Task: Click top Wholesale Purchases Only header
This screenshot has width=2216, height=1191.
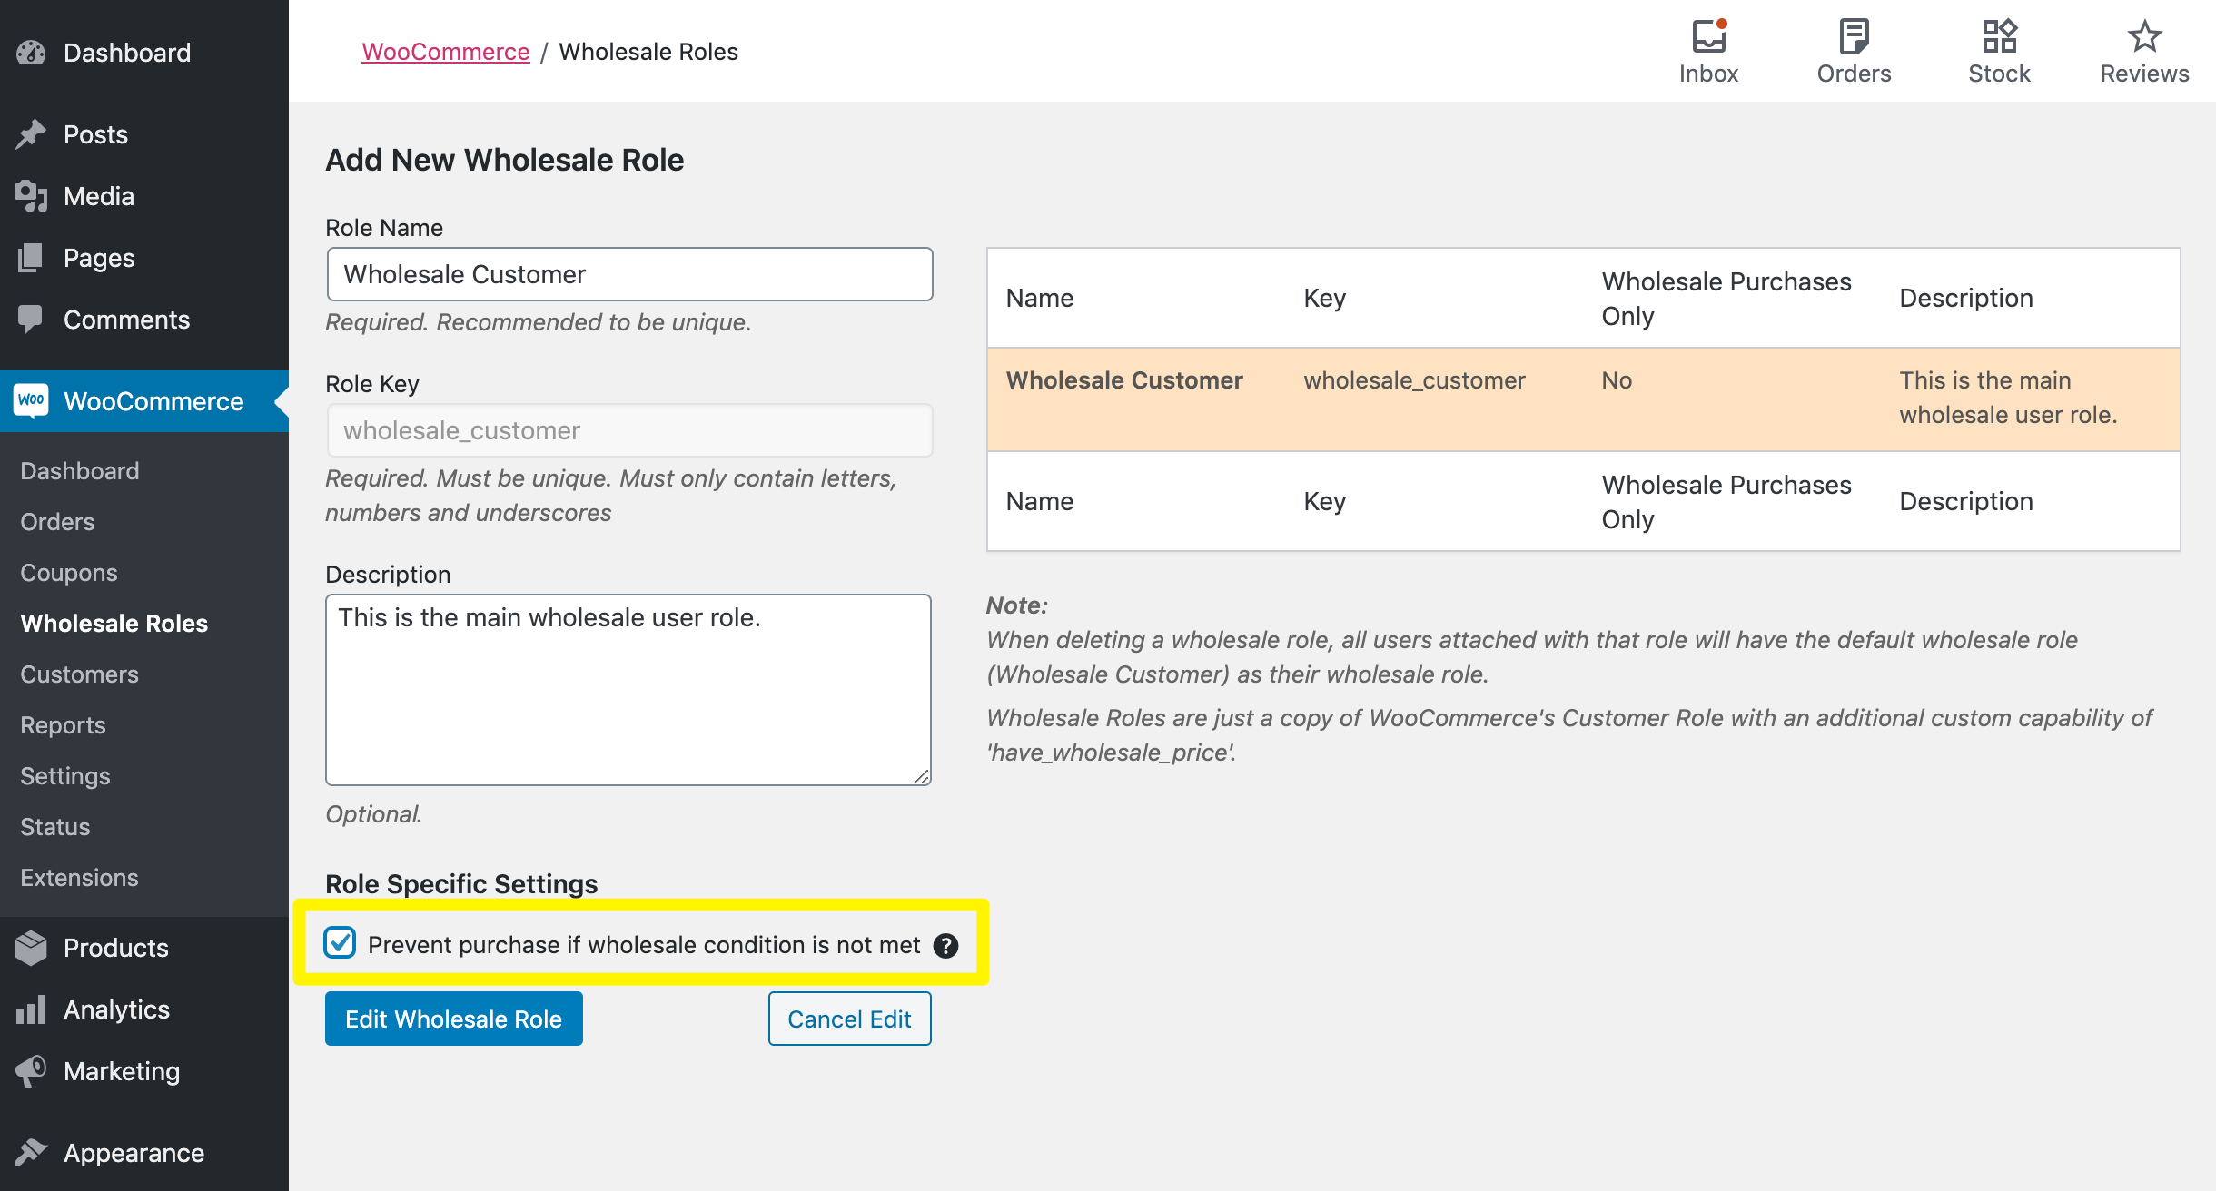Action: click(1726, 299)
